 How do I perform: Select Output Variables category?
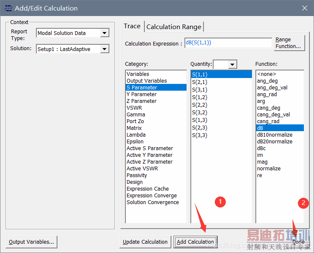coord(156,81)
